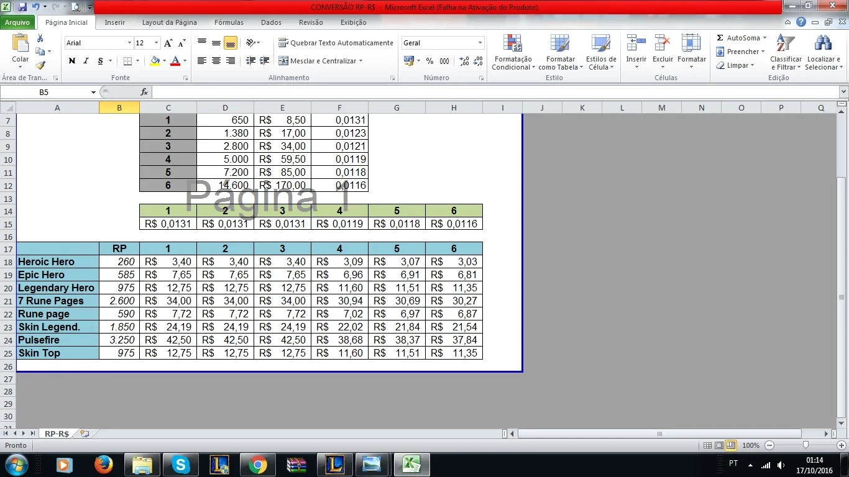Toggle Quebrar Texto Automaticamente
Viewport: 849px width, 477px height.
point(336,43)
